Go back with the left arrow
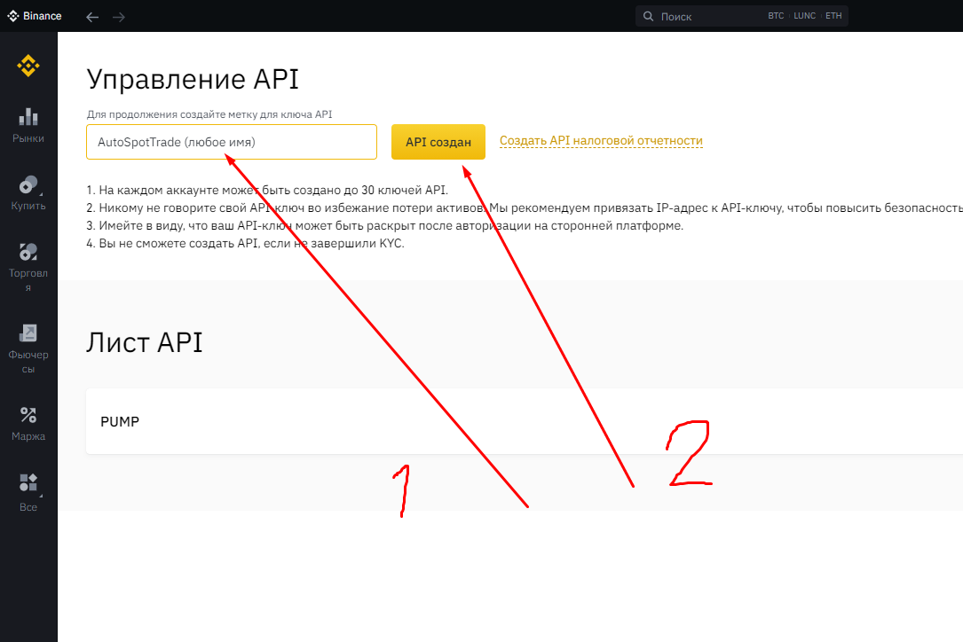The image size is (963, 642). [x=92, y=17]
